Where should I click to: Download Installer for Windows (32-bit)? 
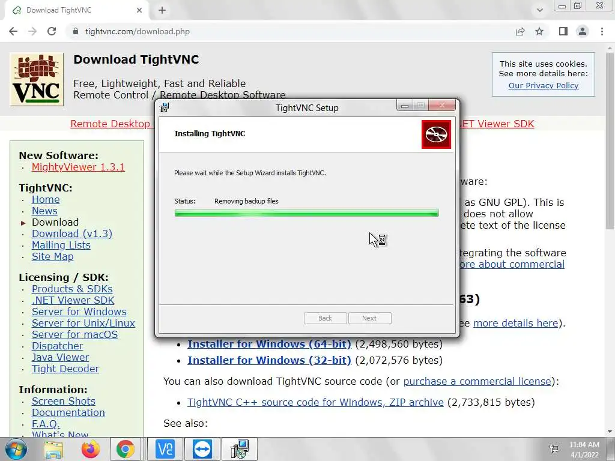tap(269, 360)
